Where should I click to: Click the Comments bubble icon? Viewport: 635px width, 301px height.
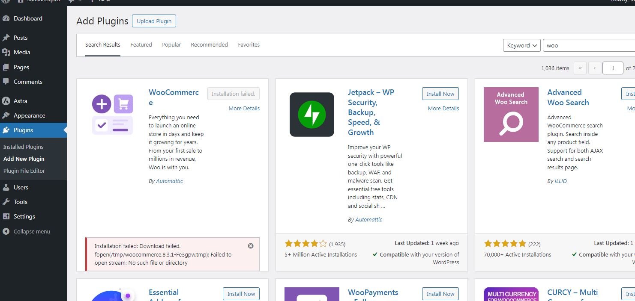[6, 82]
